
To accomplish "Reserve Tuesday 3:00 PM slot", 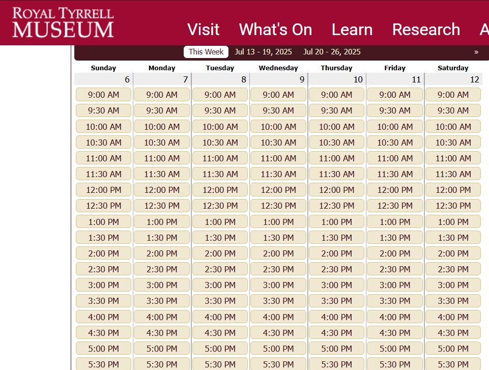I will (220, 285).
